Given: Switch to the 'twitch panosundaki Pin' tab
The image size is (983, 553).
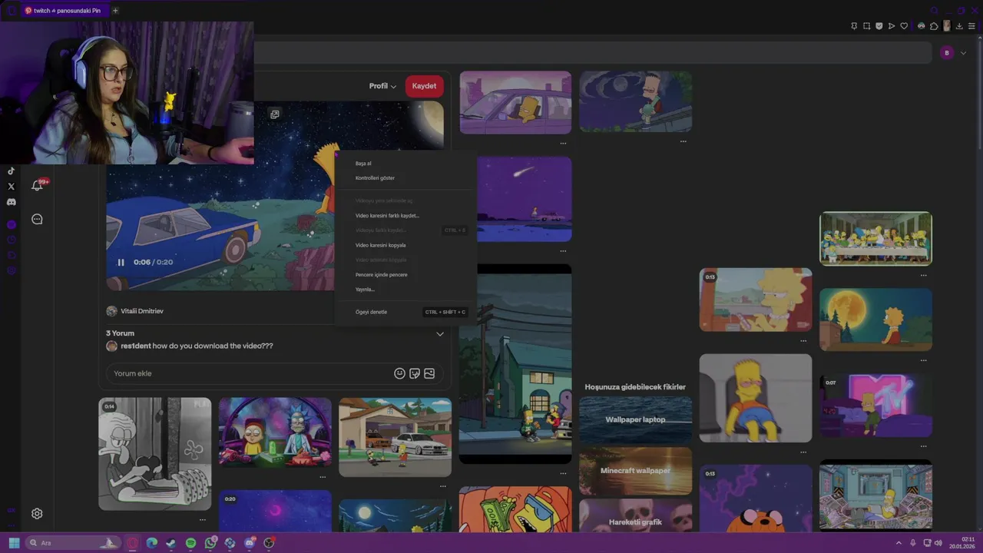Looking at the screenshot, I should (x=65, y=11).
